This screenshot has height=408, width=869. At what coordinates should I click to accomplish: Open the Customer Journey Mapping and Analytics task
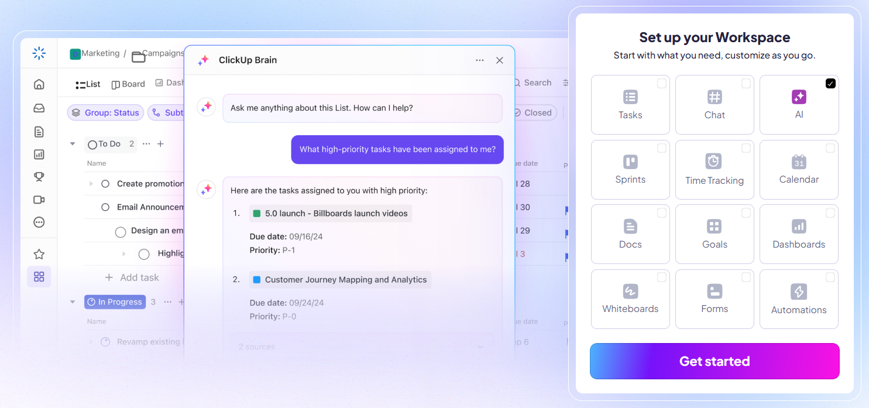click(x=340, y=280)
